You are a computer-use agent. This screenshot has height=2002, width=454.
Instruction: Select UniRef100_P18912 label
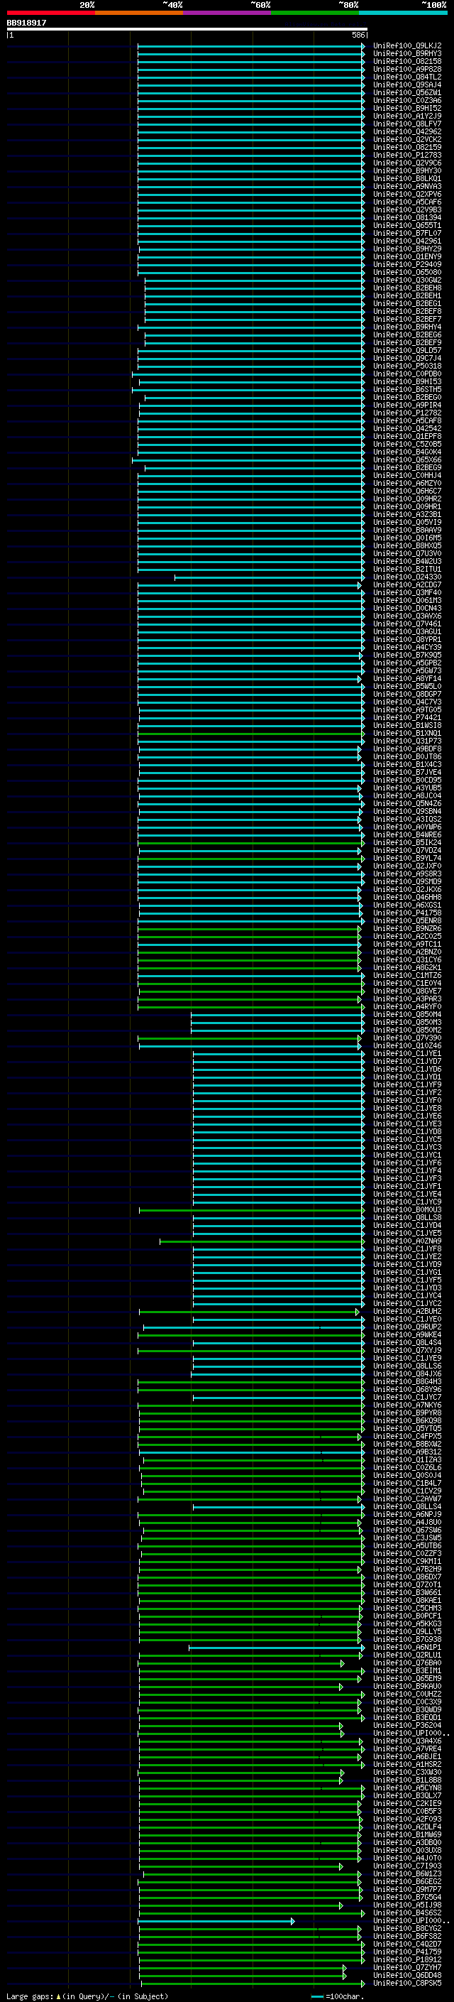tap(406, 1959)
